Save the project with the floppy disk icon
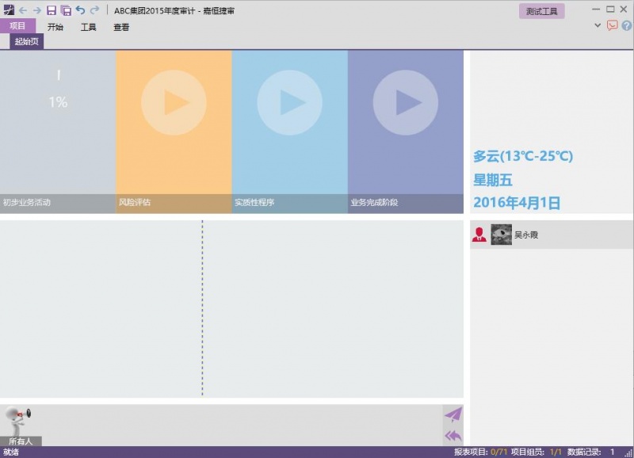Viewport: 634px width, 458px height. tap(52, 10)
